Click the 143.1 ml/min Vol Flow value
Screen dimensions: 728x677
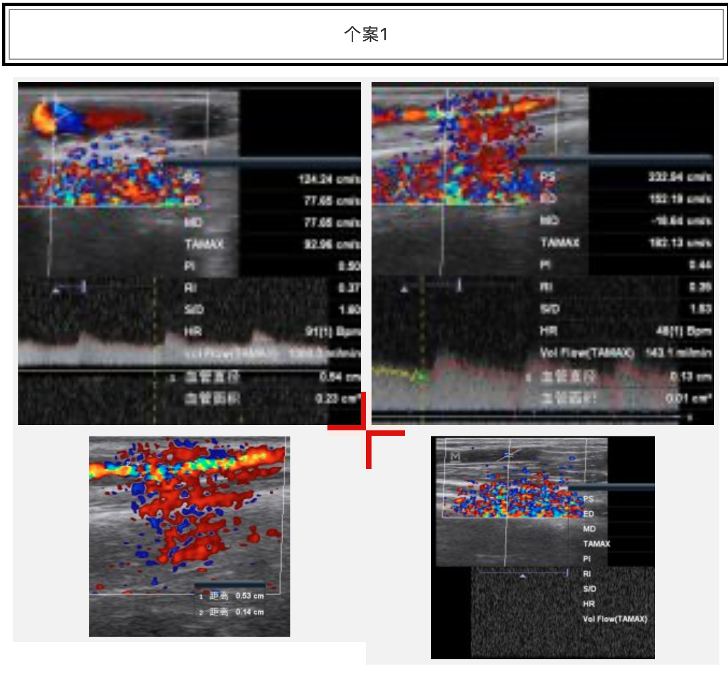[x=678, y=352]
